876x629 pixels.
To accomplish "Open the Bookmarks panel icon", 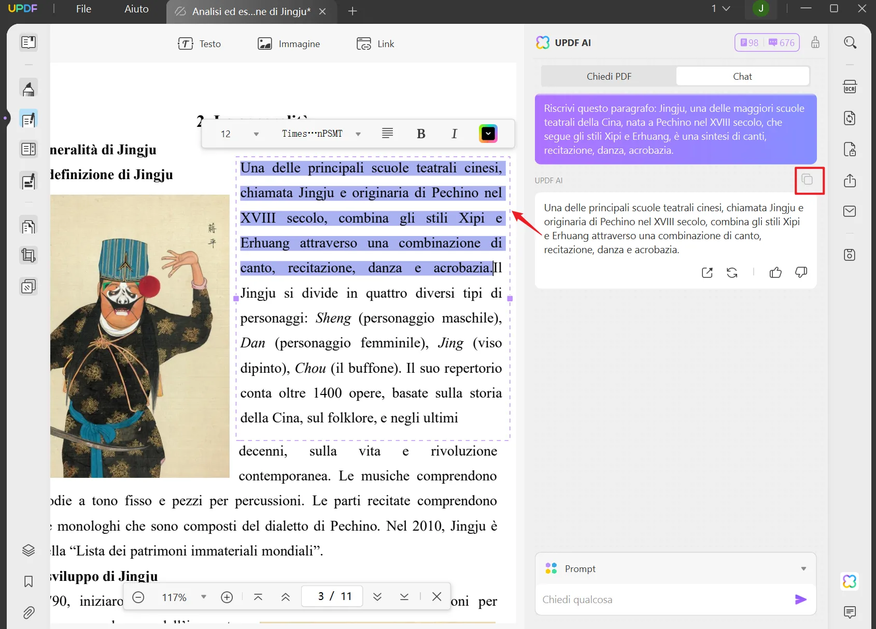I will pos(29,581).
